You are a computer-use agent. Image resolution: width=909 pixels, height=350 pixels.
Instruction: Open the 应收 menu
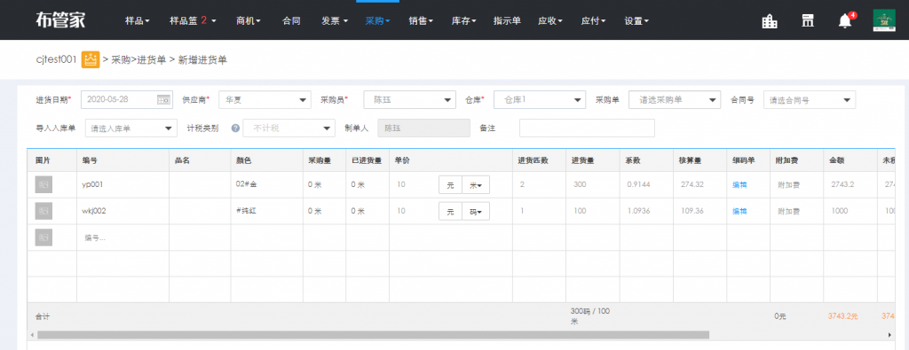[550, 21]
